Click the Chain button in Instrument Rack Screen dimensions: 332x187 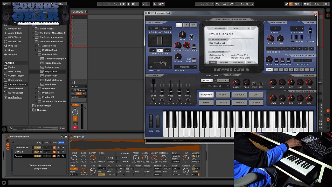coord(54,143)
